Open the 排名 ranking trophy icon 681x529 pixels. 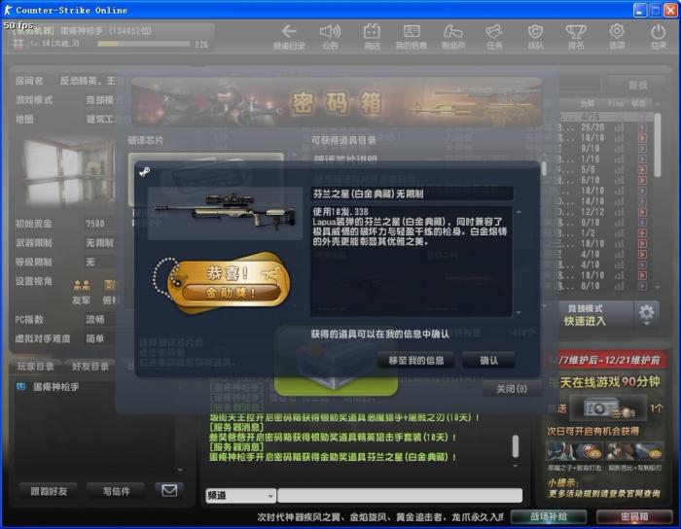576,31
